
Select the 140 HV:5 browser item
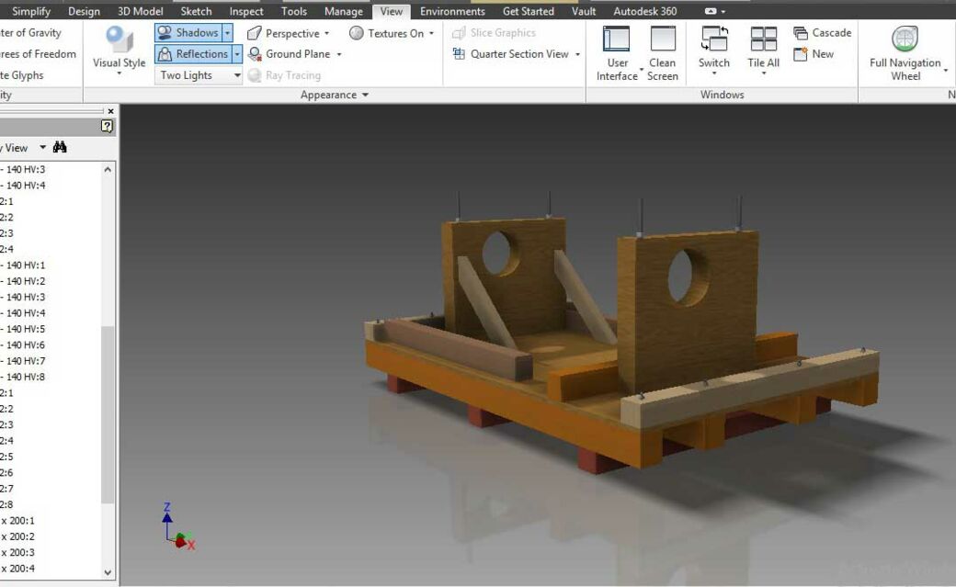[x=26, y=329]
